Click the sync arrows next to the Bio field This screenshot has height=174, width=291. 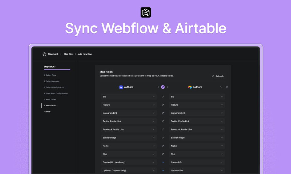(163, 96)
